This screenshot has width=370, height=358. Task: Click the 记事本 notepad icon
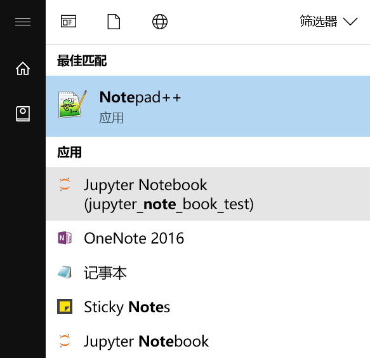coord(65,272)
